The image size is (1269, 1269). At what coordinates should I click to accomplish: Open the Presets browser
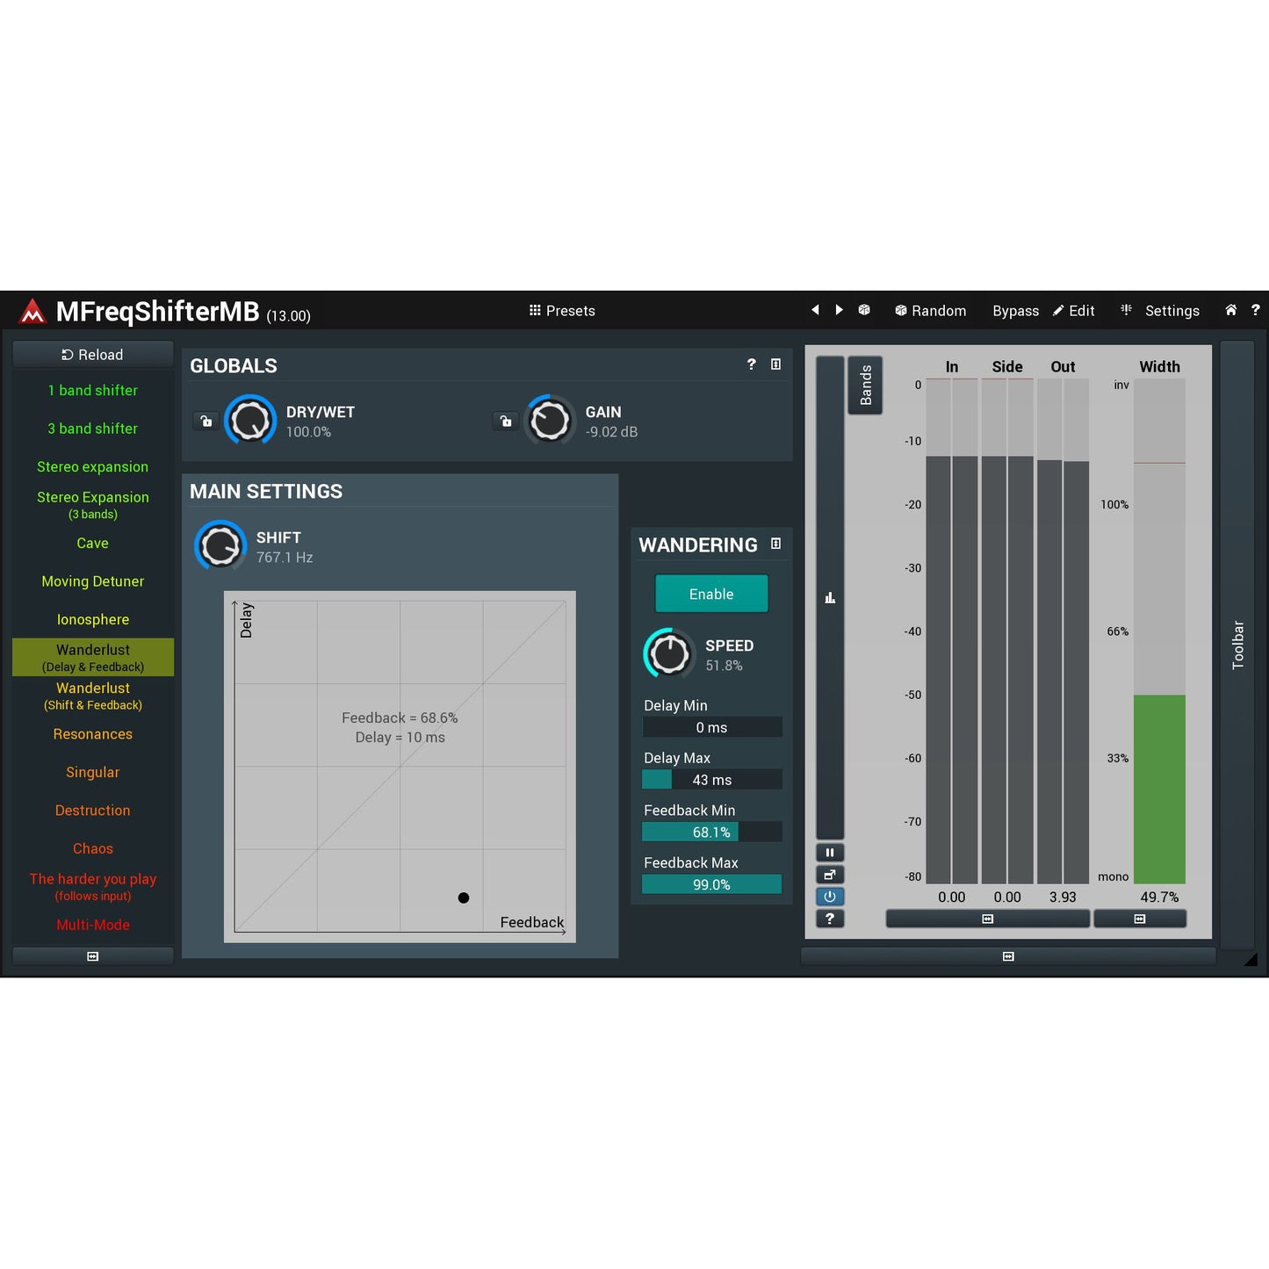561,310
